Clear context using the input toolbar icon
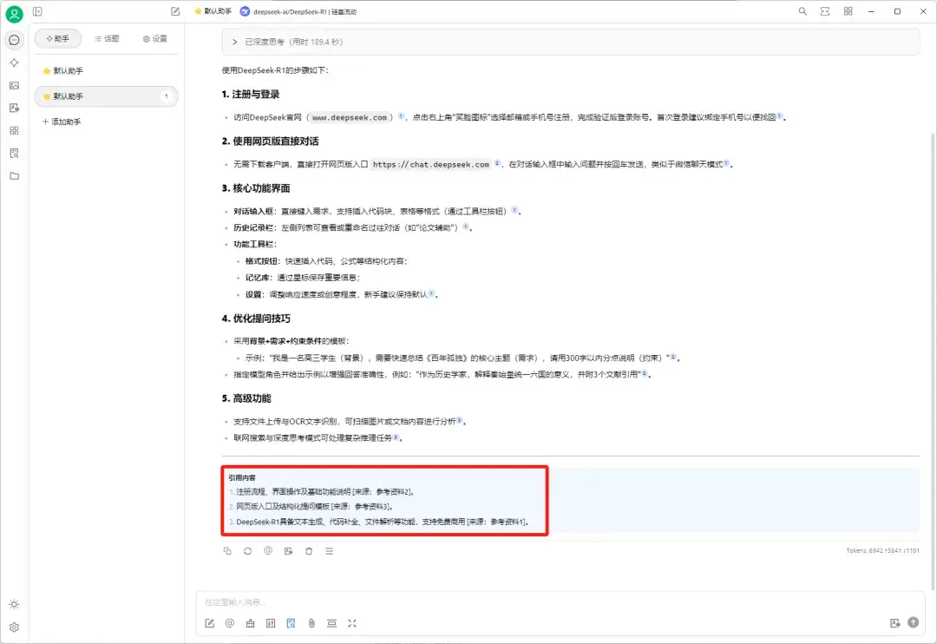The image size is (937, 644). pos(331,623)
